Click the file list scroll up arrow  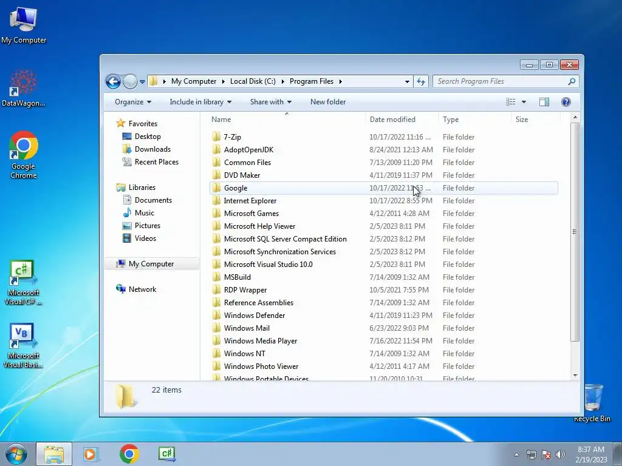575,118
